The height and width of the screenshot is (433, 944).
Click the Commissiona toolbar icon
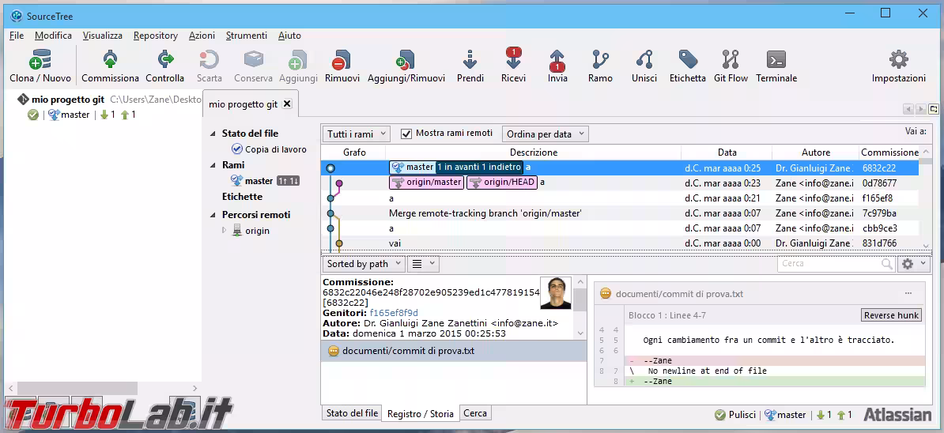[x=110, y=61]
